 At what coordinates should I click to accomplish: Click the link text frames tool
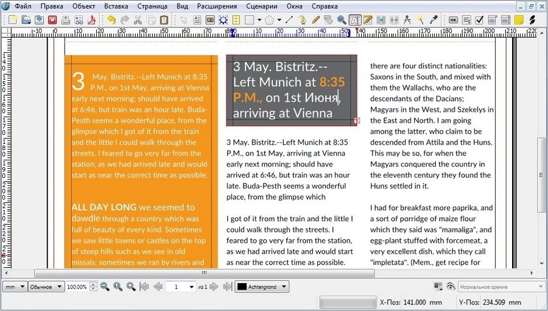point(381,20)
